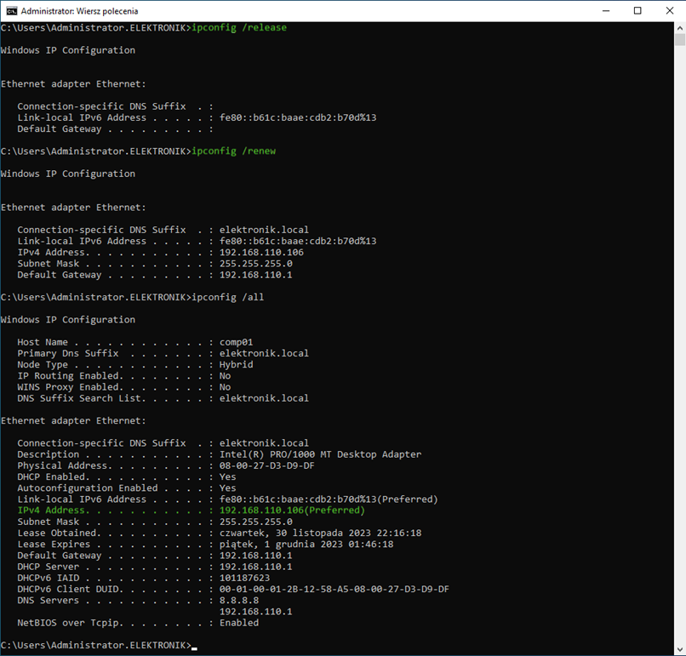Open the Command Prompt system menu icon
This screenshot has width=686, height=656.
(x=11, y=11)
